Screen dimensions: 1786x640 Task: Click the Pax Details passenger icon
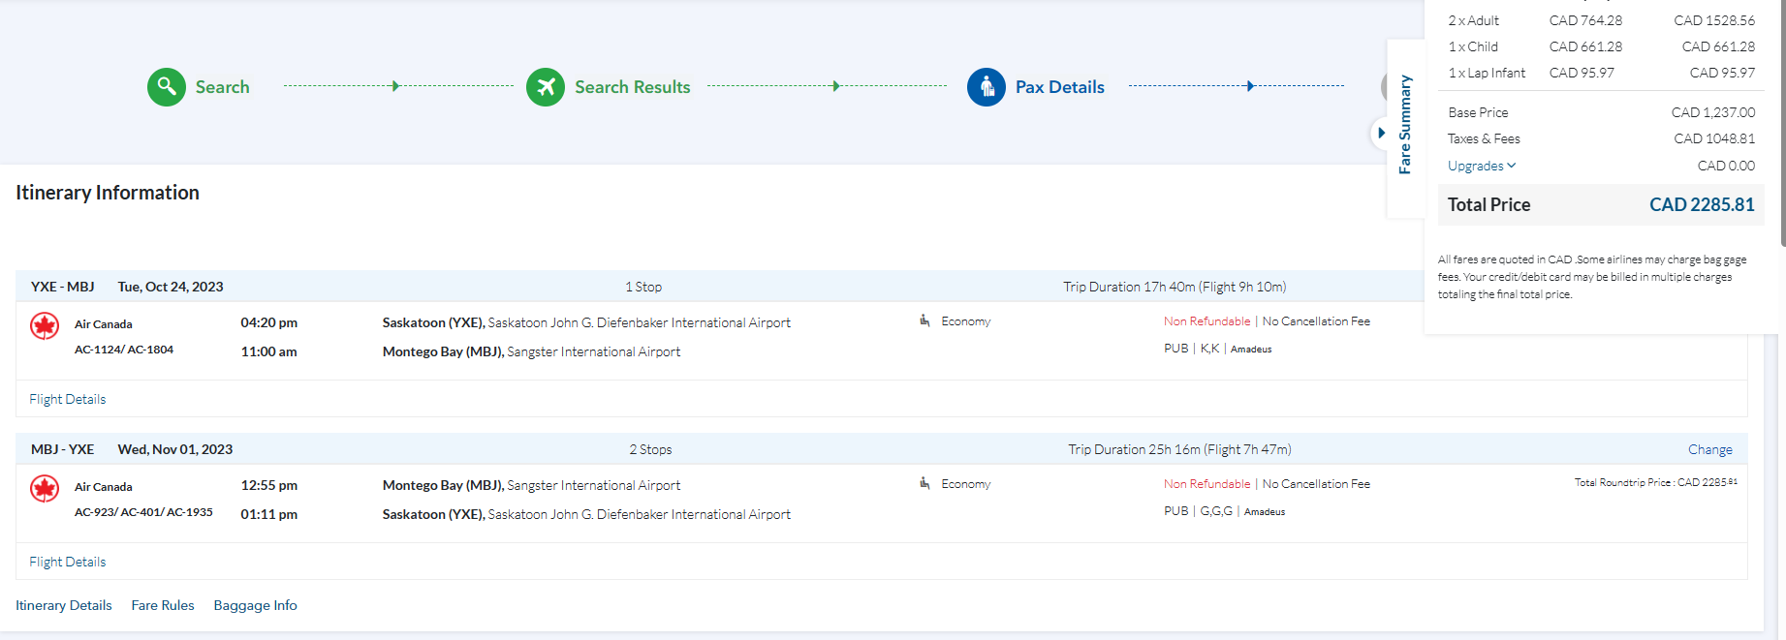click(x=986, y=87)
